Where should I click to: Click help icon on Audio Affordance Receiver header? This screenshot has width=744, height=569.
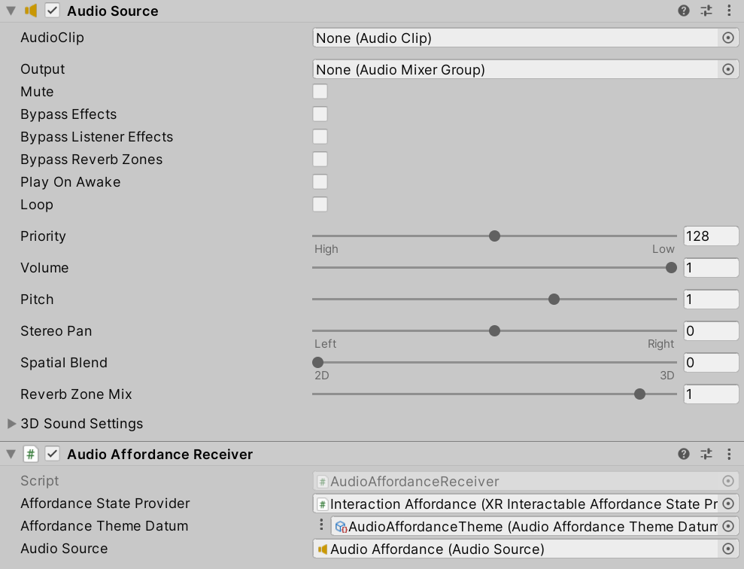pyautogui.click(x=683, y=454)
